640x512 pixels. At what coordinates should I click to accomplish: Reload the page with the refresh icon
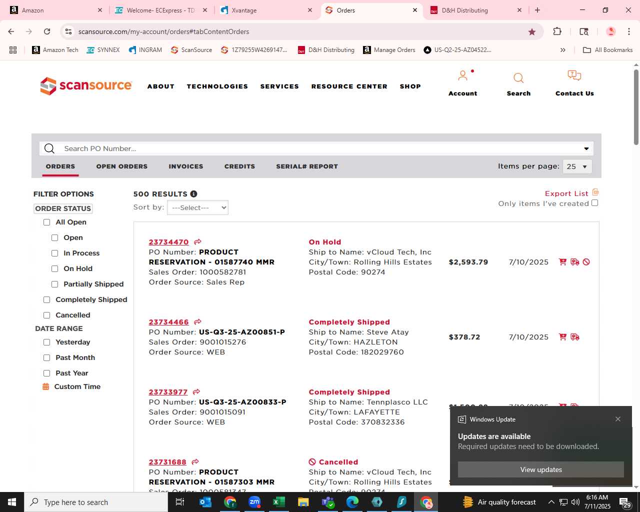(47, 31)
